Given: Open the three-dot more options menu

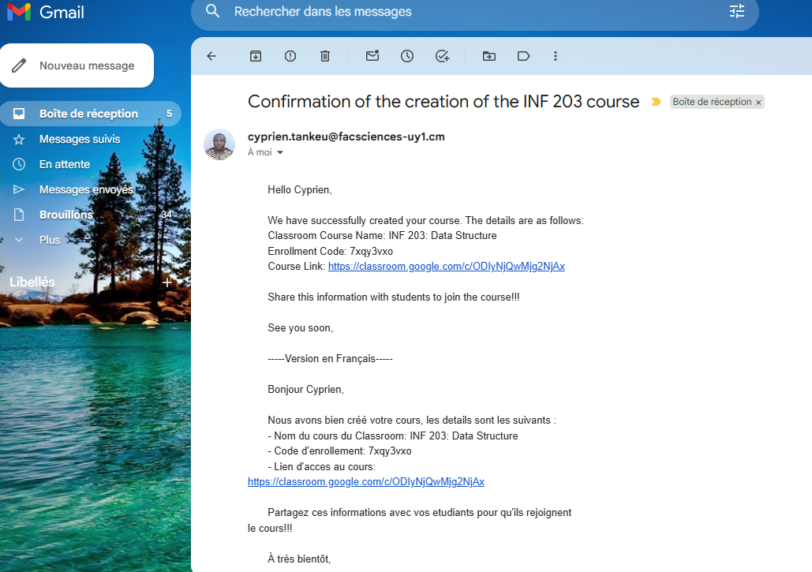Looking at the screenshot, I should [x=556, y=56].
